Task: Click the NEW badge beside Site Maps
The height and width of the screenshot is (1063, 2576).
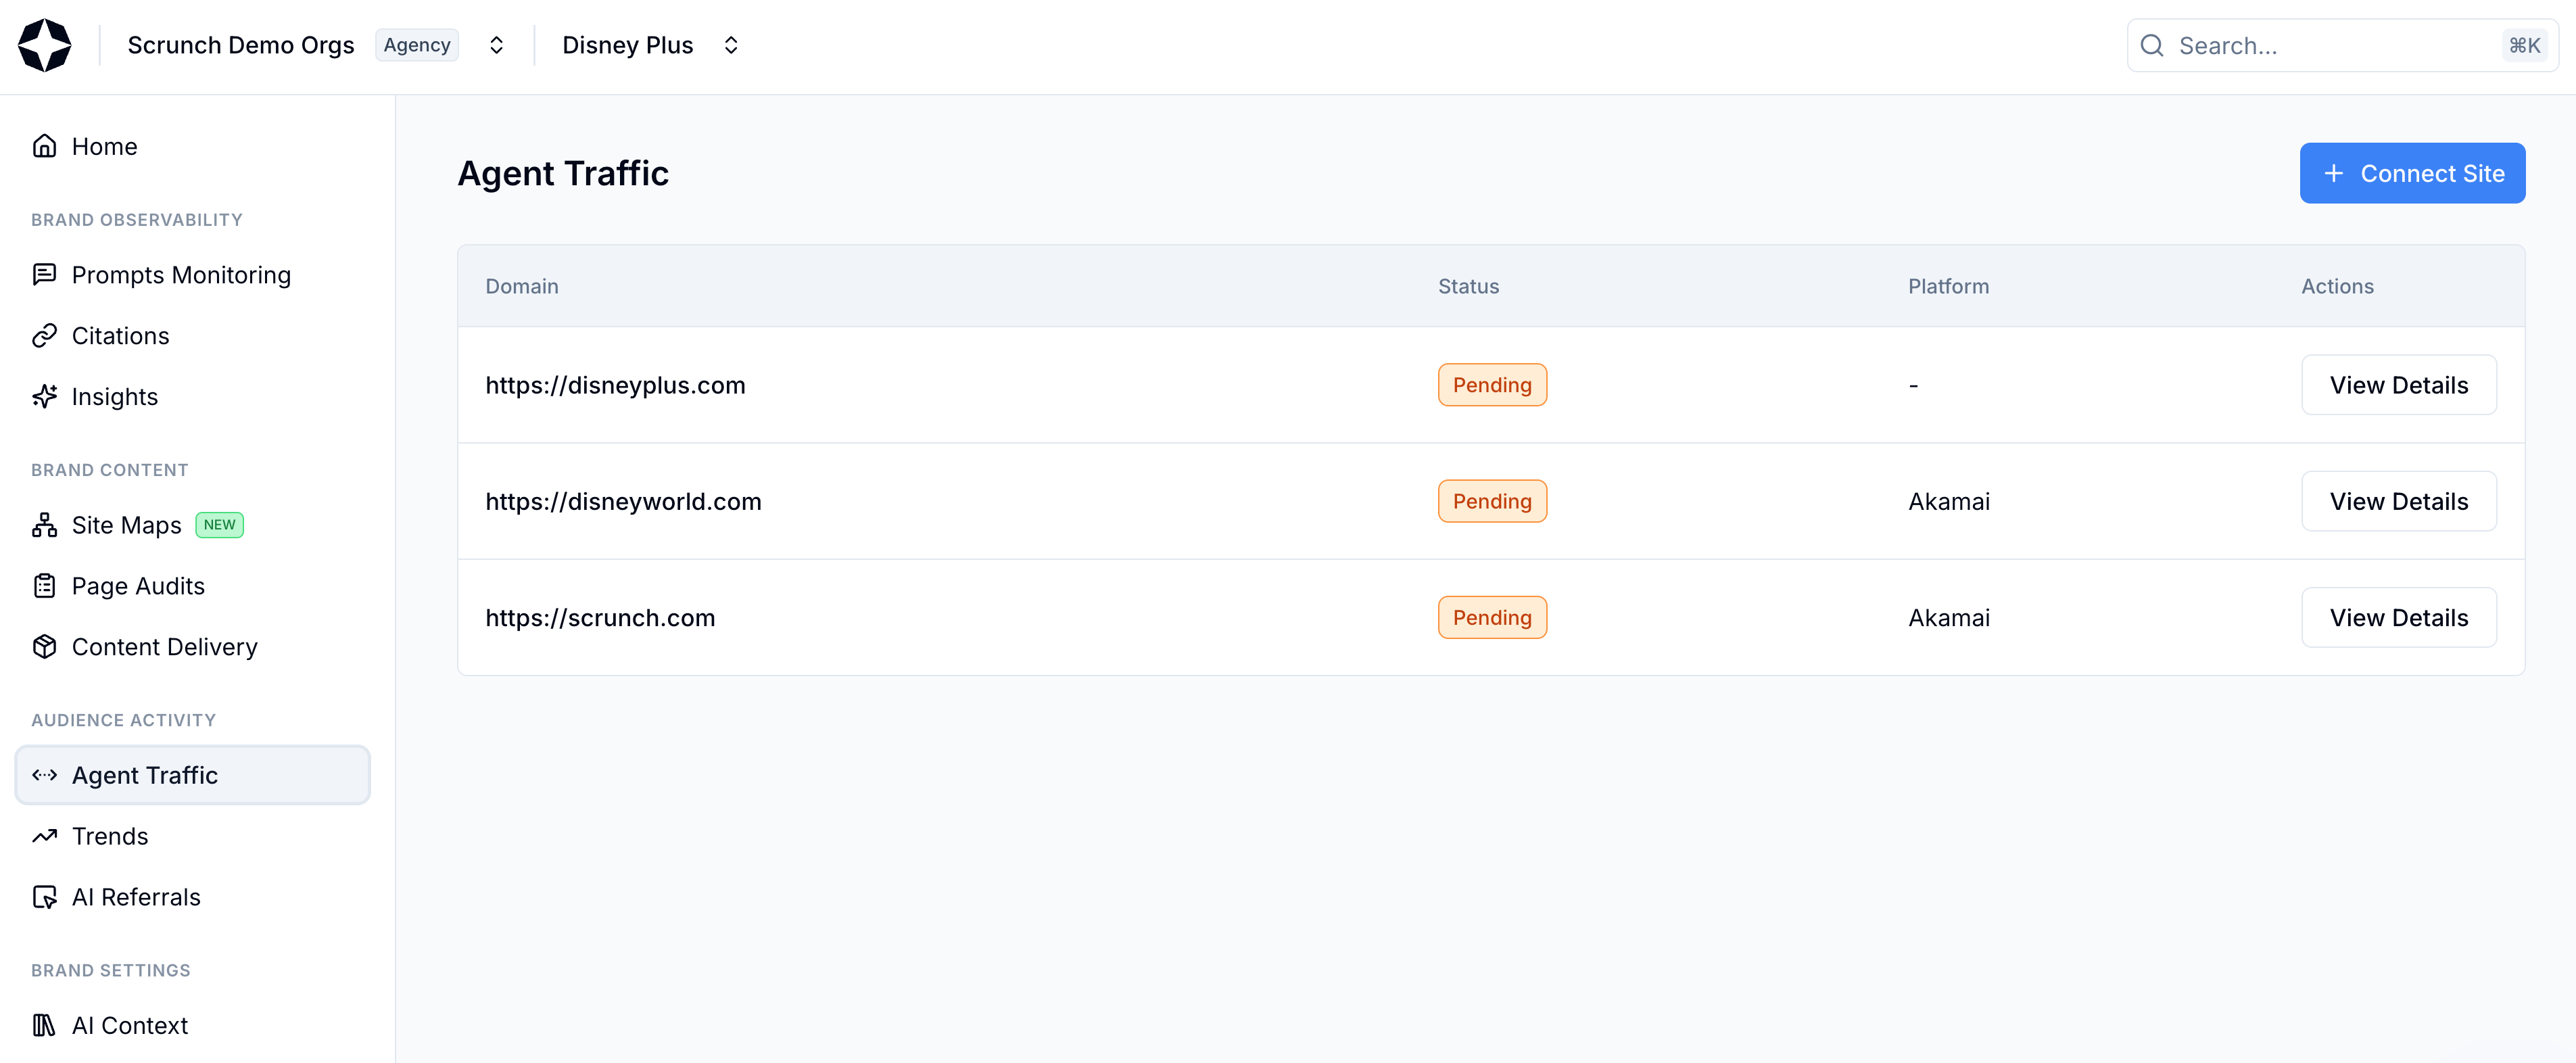Action: coord(219,525)
